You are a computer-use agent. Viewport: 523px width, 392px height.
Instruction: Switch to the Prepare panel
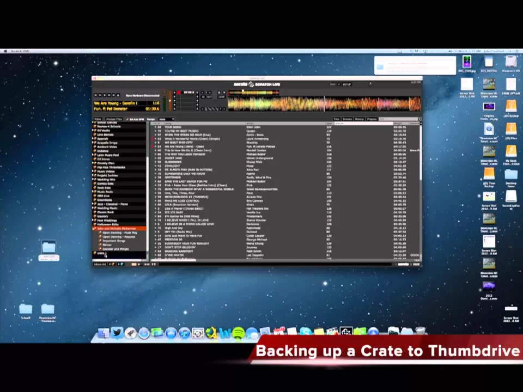tap(372, 119)
